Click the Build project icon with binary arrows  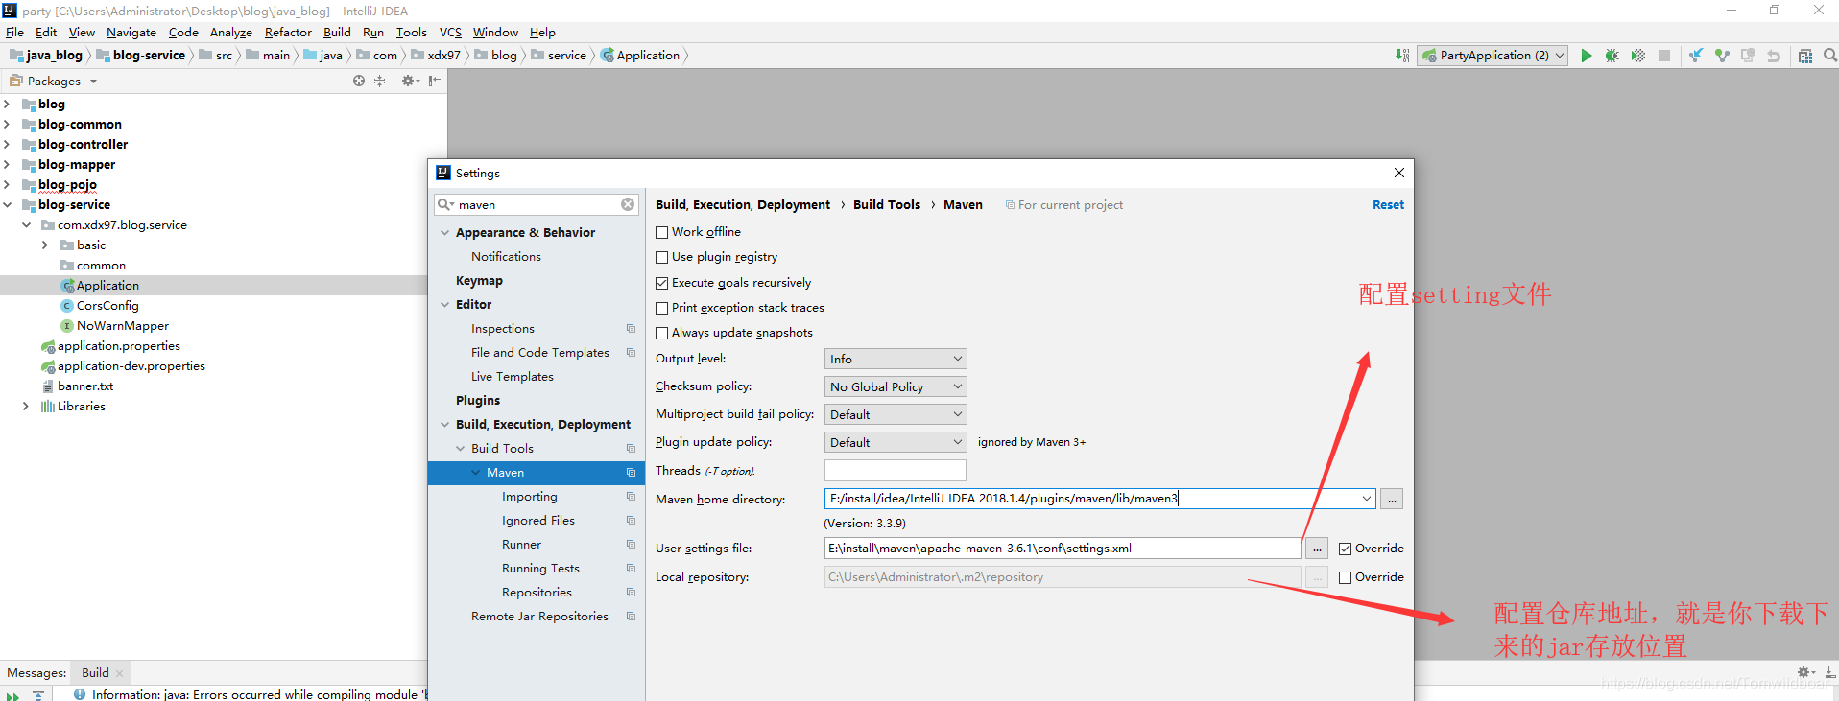point(1402,56)
